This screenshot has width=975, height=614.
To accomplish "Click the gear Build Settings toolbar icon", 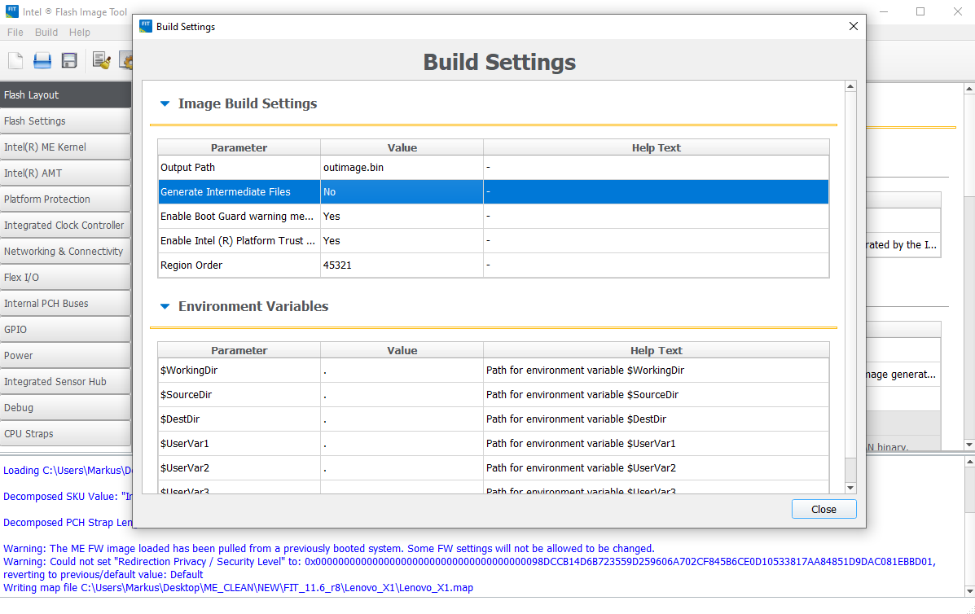I will pos(126,60).
